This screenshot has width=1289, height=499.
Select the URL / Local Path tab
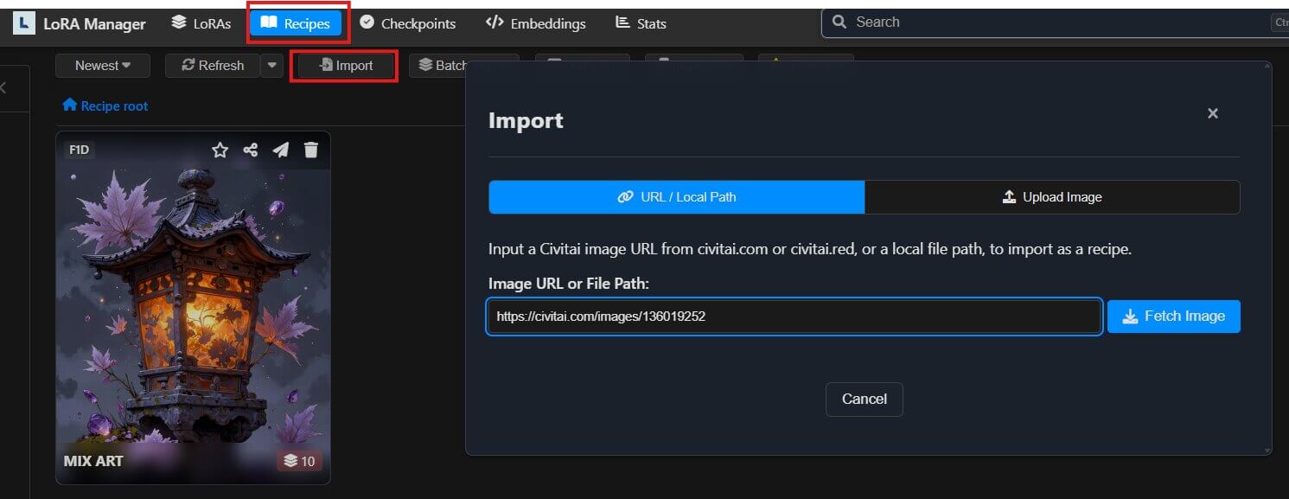point(677,197)
